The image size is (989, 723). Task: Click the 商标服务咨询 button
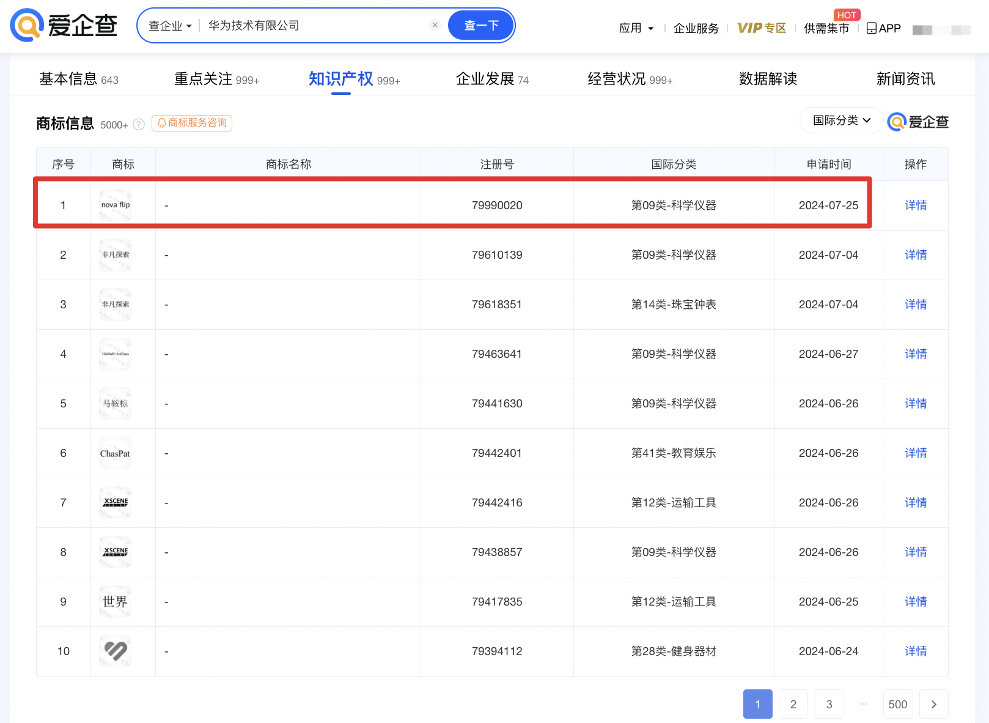[x=192, y=123]
